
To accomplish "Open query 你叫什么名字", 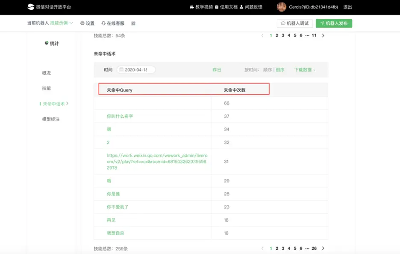I will (x=120, y=116).
